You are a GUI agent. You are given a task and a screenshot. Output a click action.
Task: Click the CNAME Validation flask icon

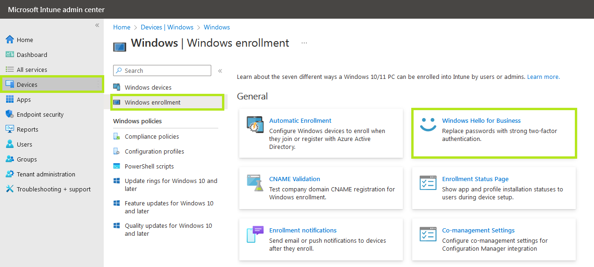point(255,183)
